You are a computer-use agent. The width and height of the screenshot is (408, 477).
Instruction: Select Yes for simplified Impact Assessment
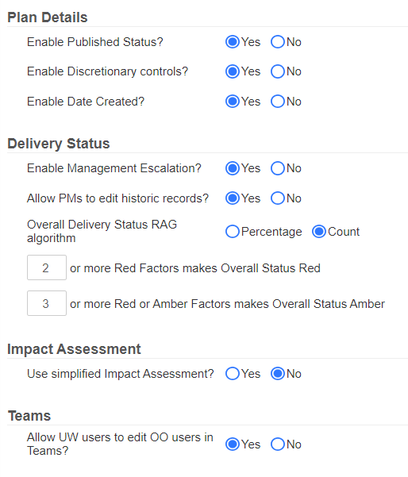(x=233, y=374)
